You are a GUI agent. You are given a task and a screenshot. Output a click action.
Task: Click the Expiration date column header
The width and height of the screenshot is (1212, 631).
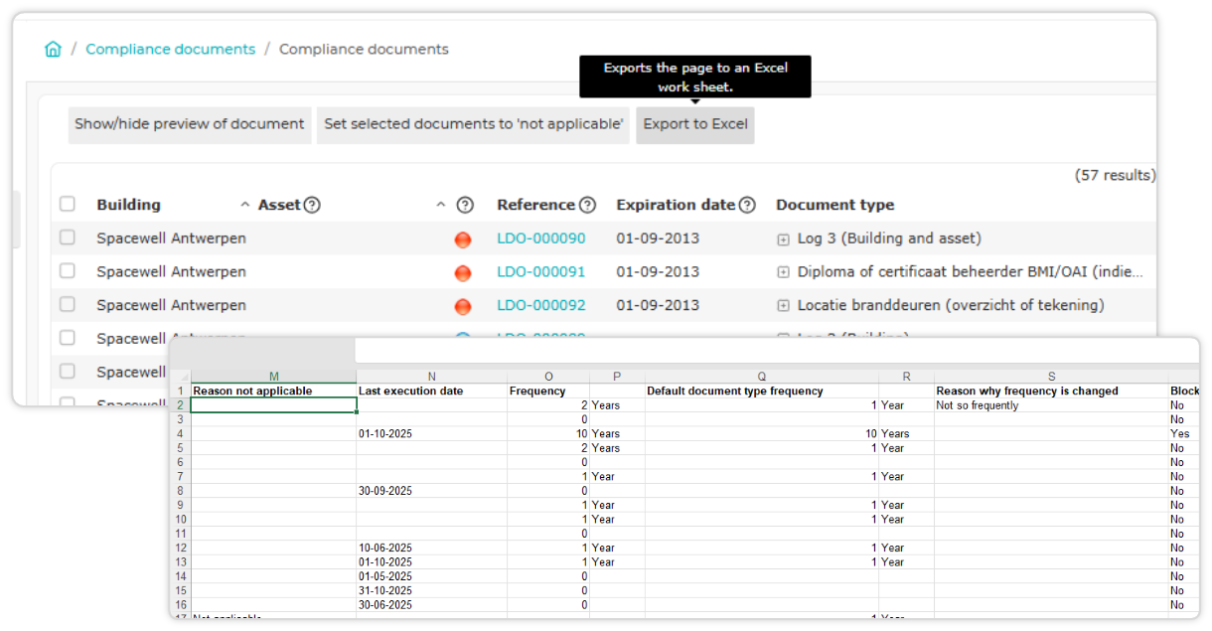[x=676, y=205]
